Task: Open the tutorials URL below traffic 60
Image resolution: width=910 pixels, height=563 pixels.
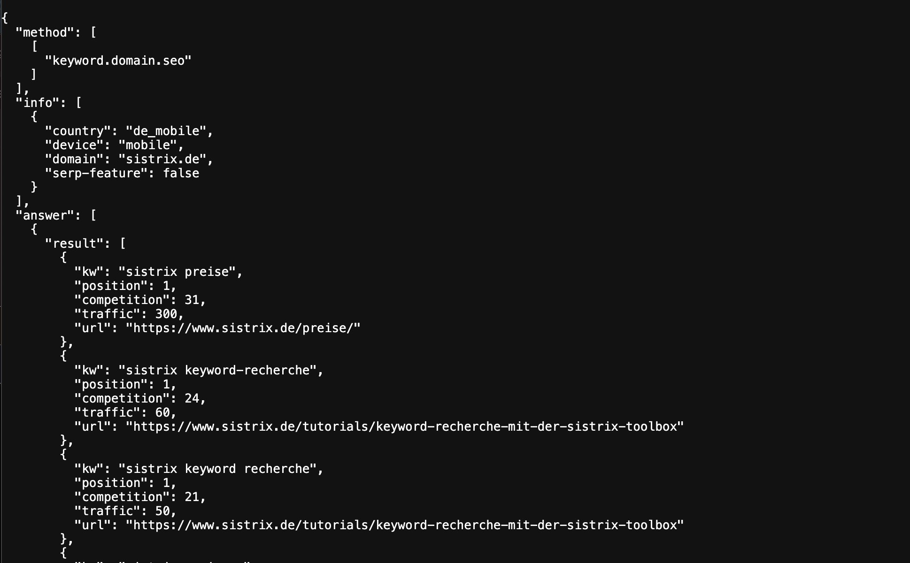Action: tap(405, 426)
